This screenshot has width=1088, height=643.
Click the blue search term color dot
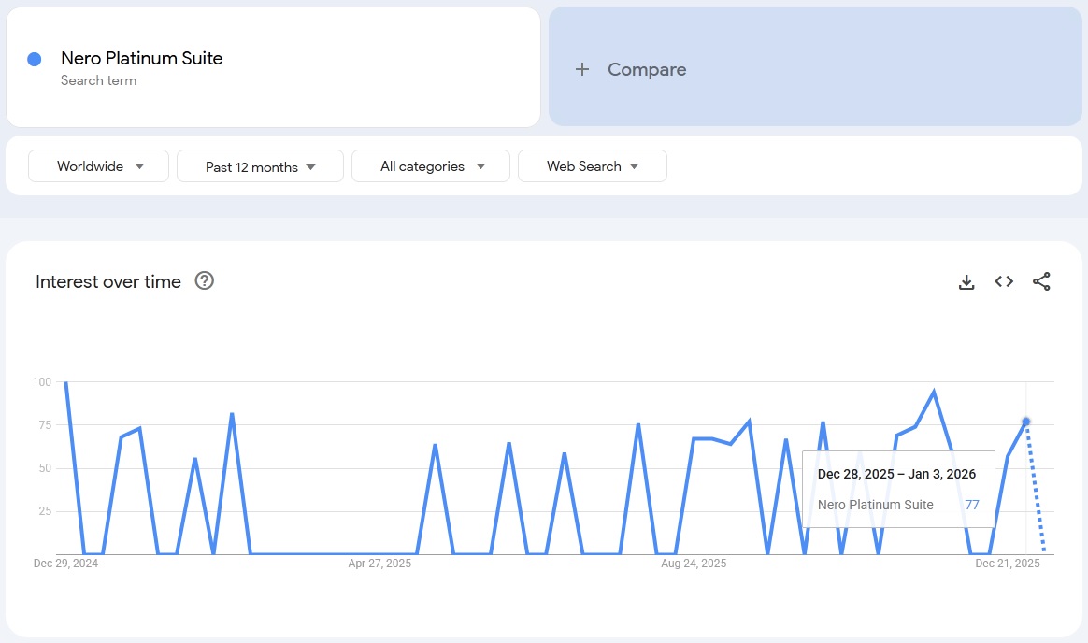(35, 58)
